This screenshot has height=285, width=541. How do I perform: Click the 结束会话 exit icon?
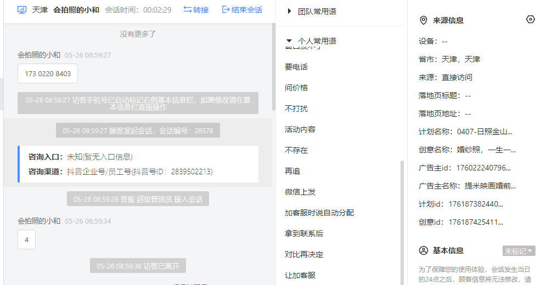coord(226,10)
